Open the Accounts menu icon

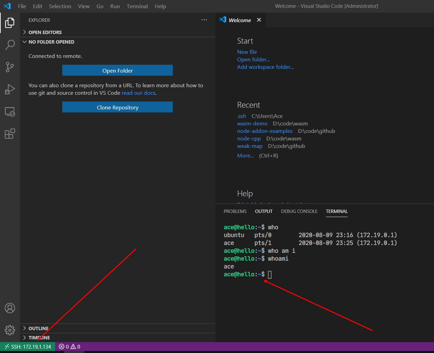[10, 308]
